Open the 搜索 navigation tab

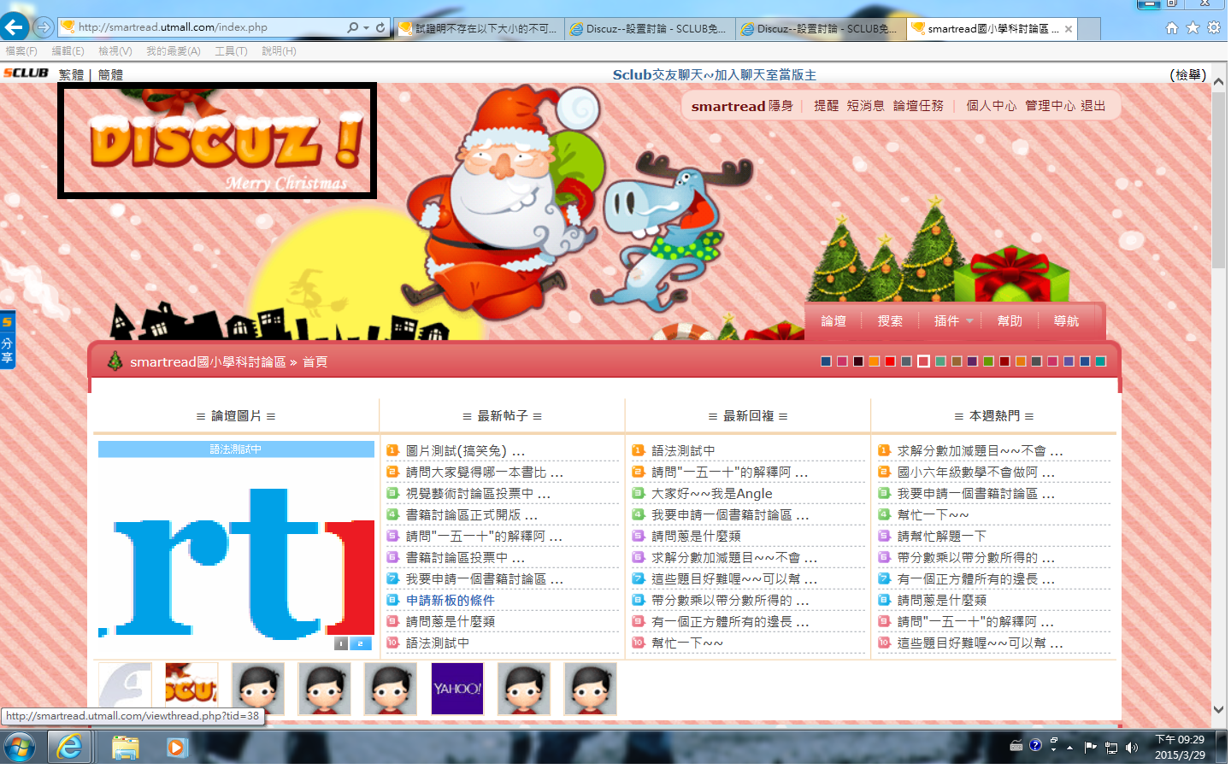[x=890, y=321]
